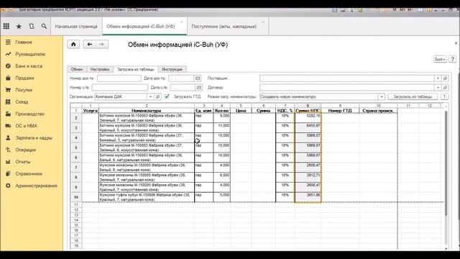
Task: Open Организация record with link icon
Action: pos(158,96)
